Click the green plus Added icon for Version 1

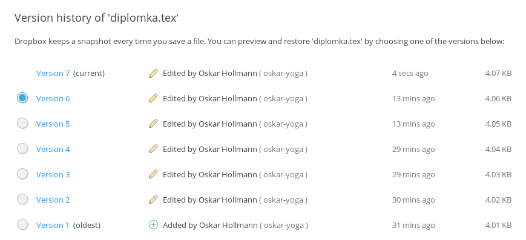point(153,225)
